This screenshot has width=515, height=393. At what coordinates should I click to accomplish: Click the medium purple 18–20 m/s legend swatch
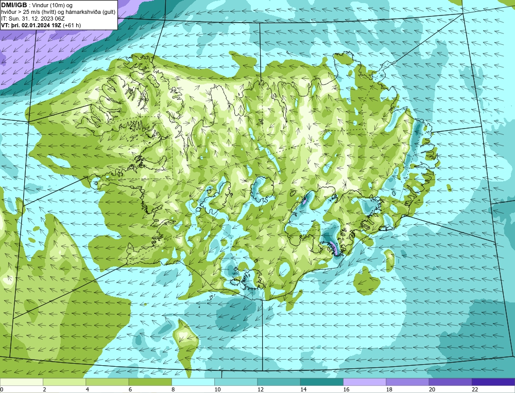tap(407, 382)
